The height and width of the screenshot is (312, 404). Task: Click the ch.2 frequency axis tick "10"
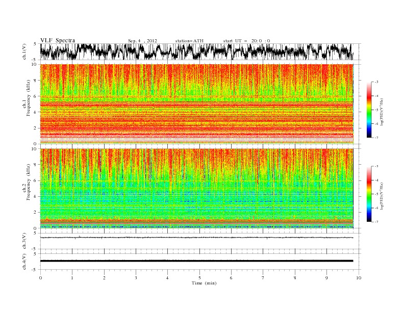[35, 149]
